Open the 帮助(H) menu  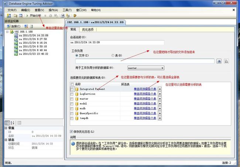[96, 10]
